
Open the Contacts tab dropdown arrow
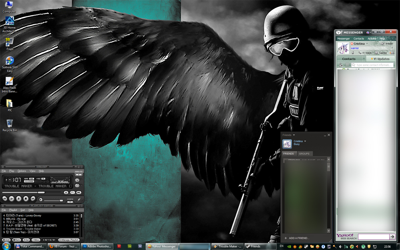[x=364, y=58]
